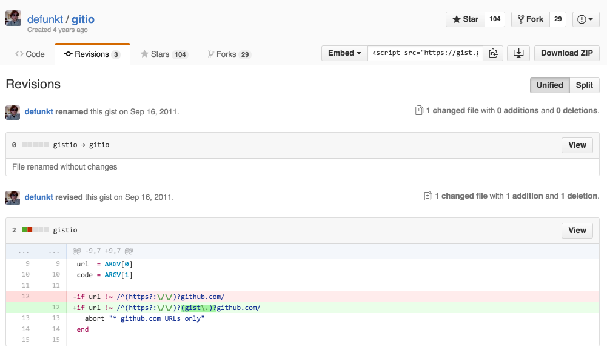Open the Embed format dropdown
This screenshot has width=607, height=356.
pyautogui.click(x=344, y=53)
